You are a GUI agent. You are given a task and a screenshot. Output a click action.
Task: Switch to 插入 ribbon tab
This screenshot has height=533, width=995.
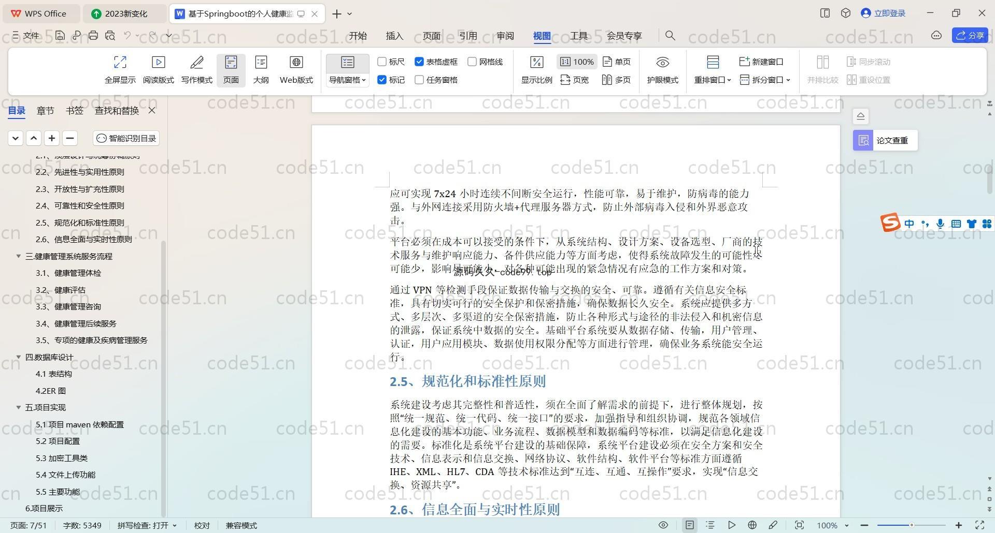(x=394, y=36)
